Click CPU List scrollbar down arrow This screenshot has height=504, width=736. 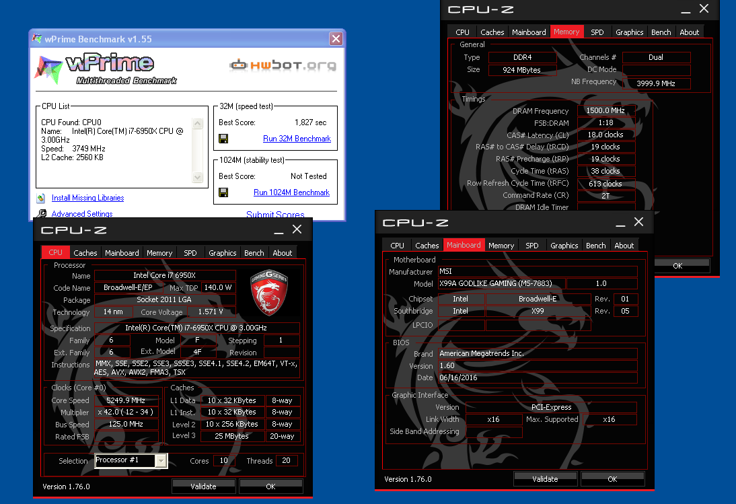[x=198, y=178]
